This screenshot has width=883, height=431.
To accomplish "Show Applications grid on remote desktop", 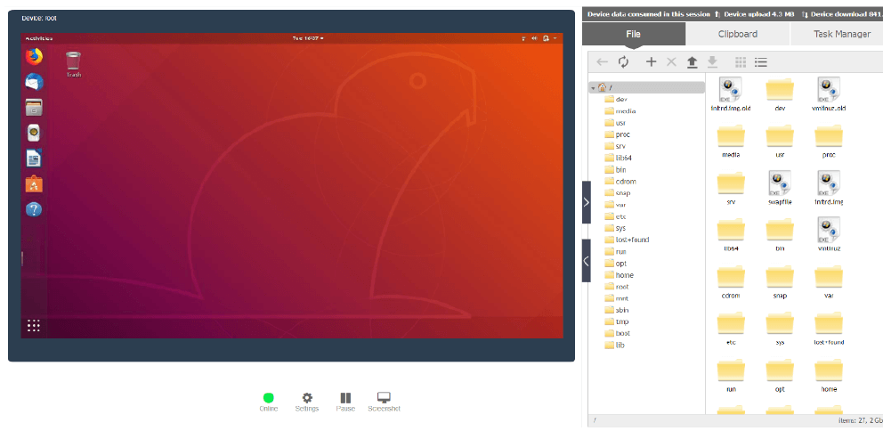I will pos(33,326).
